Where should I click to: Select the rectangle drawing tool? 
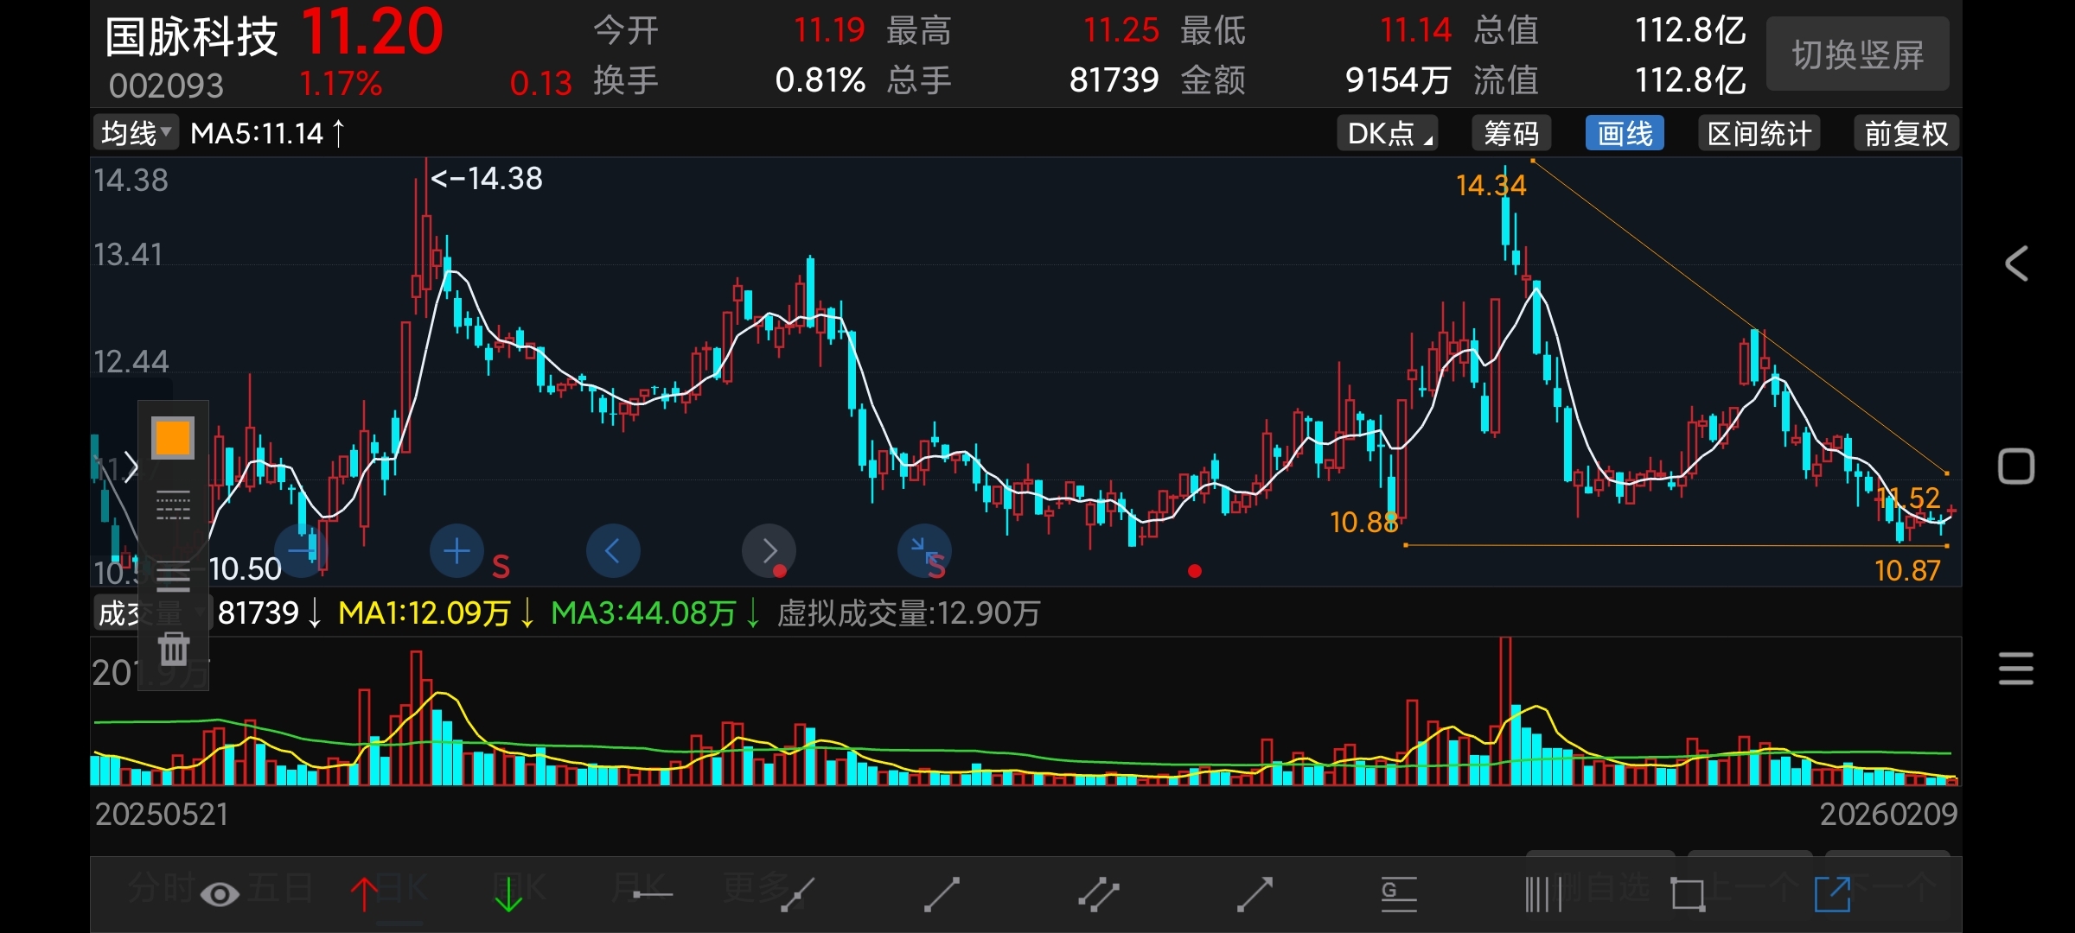(1687, 894)
